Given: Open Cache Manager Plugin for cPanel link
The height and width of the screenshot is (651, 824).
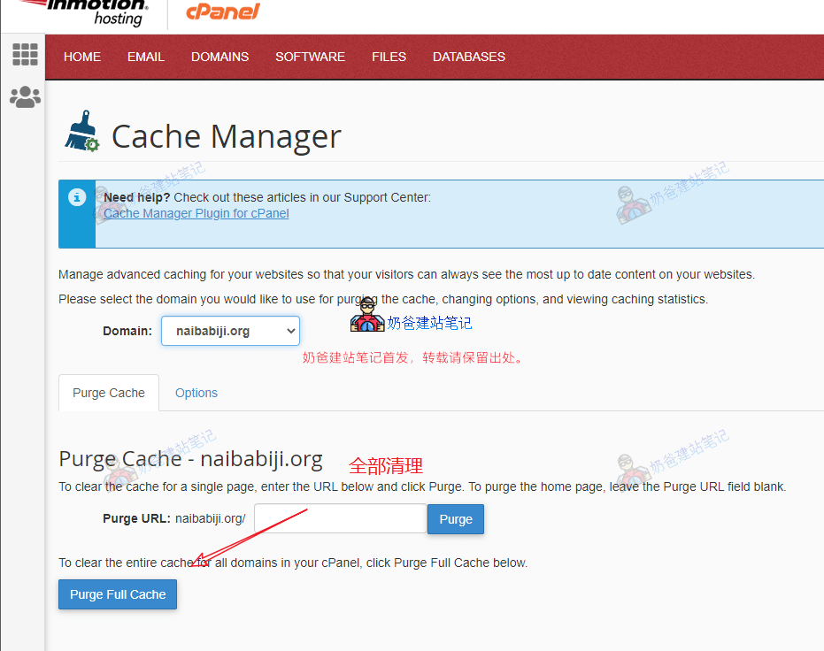Looking at the screenshot, I should [x=196, y=213].
